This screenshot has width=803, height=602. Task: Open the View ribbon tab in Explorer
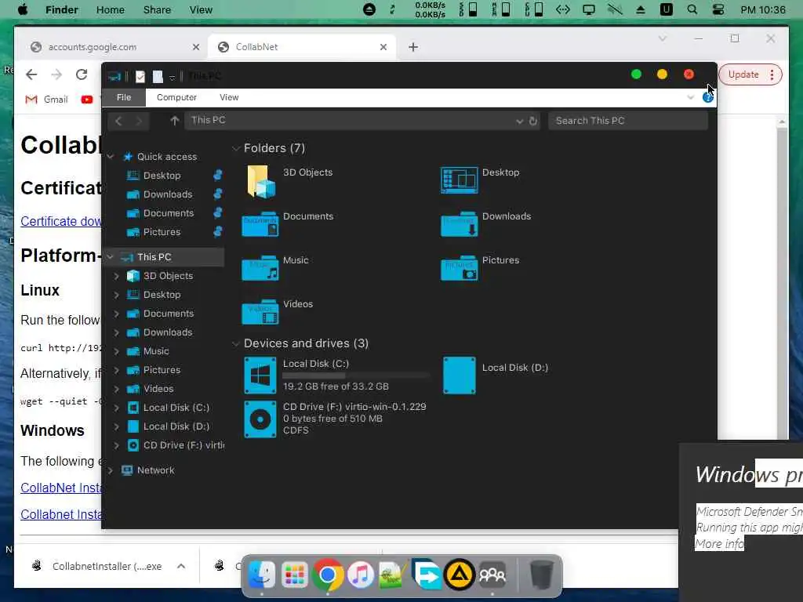pyautogui.click(x=229, y=97)
